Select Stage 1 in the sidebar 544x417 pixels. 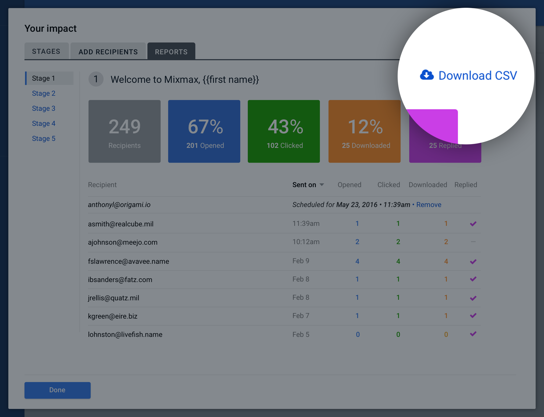click(49, 78)
